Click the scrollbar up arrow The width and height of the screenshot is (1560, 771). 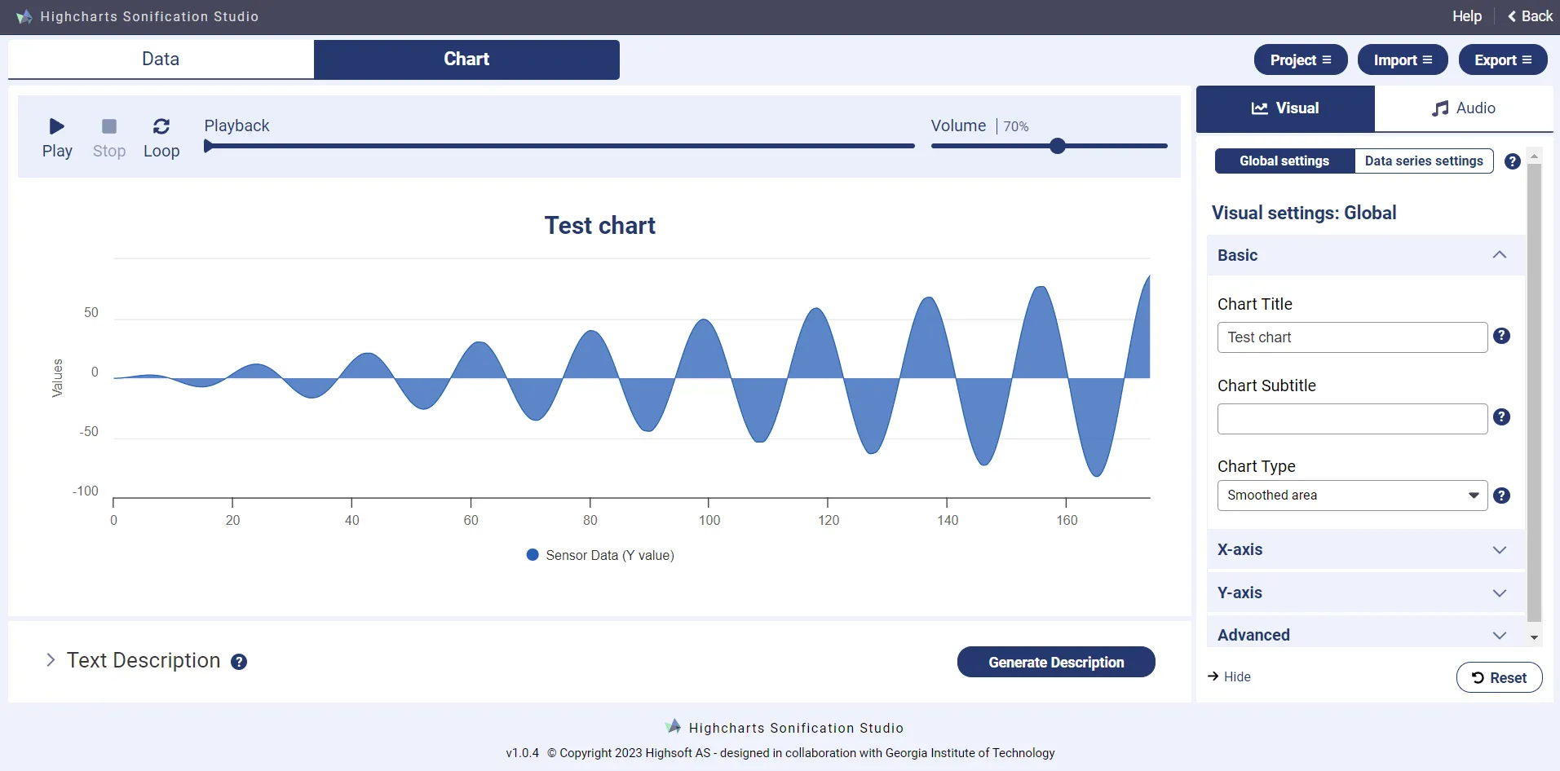point(1534,155)
